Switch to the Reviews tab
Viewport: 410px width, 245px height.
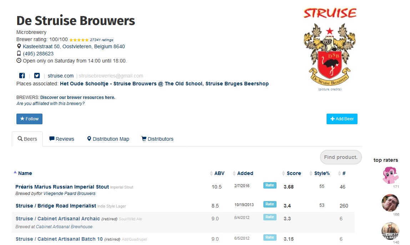[62, 139]
